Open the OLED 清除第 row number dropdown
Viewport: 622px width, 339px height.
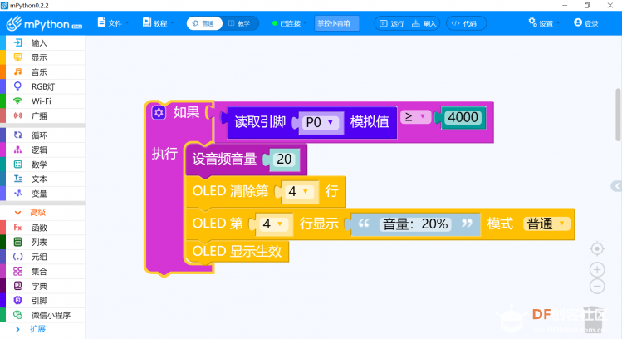coord(300,192)
